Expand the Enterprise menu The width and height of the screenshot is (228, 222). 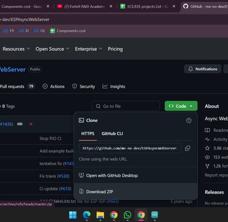[x=88, y=49]
